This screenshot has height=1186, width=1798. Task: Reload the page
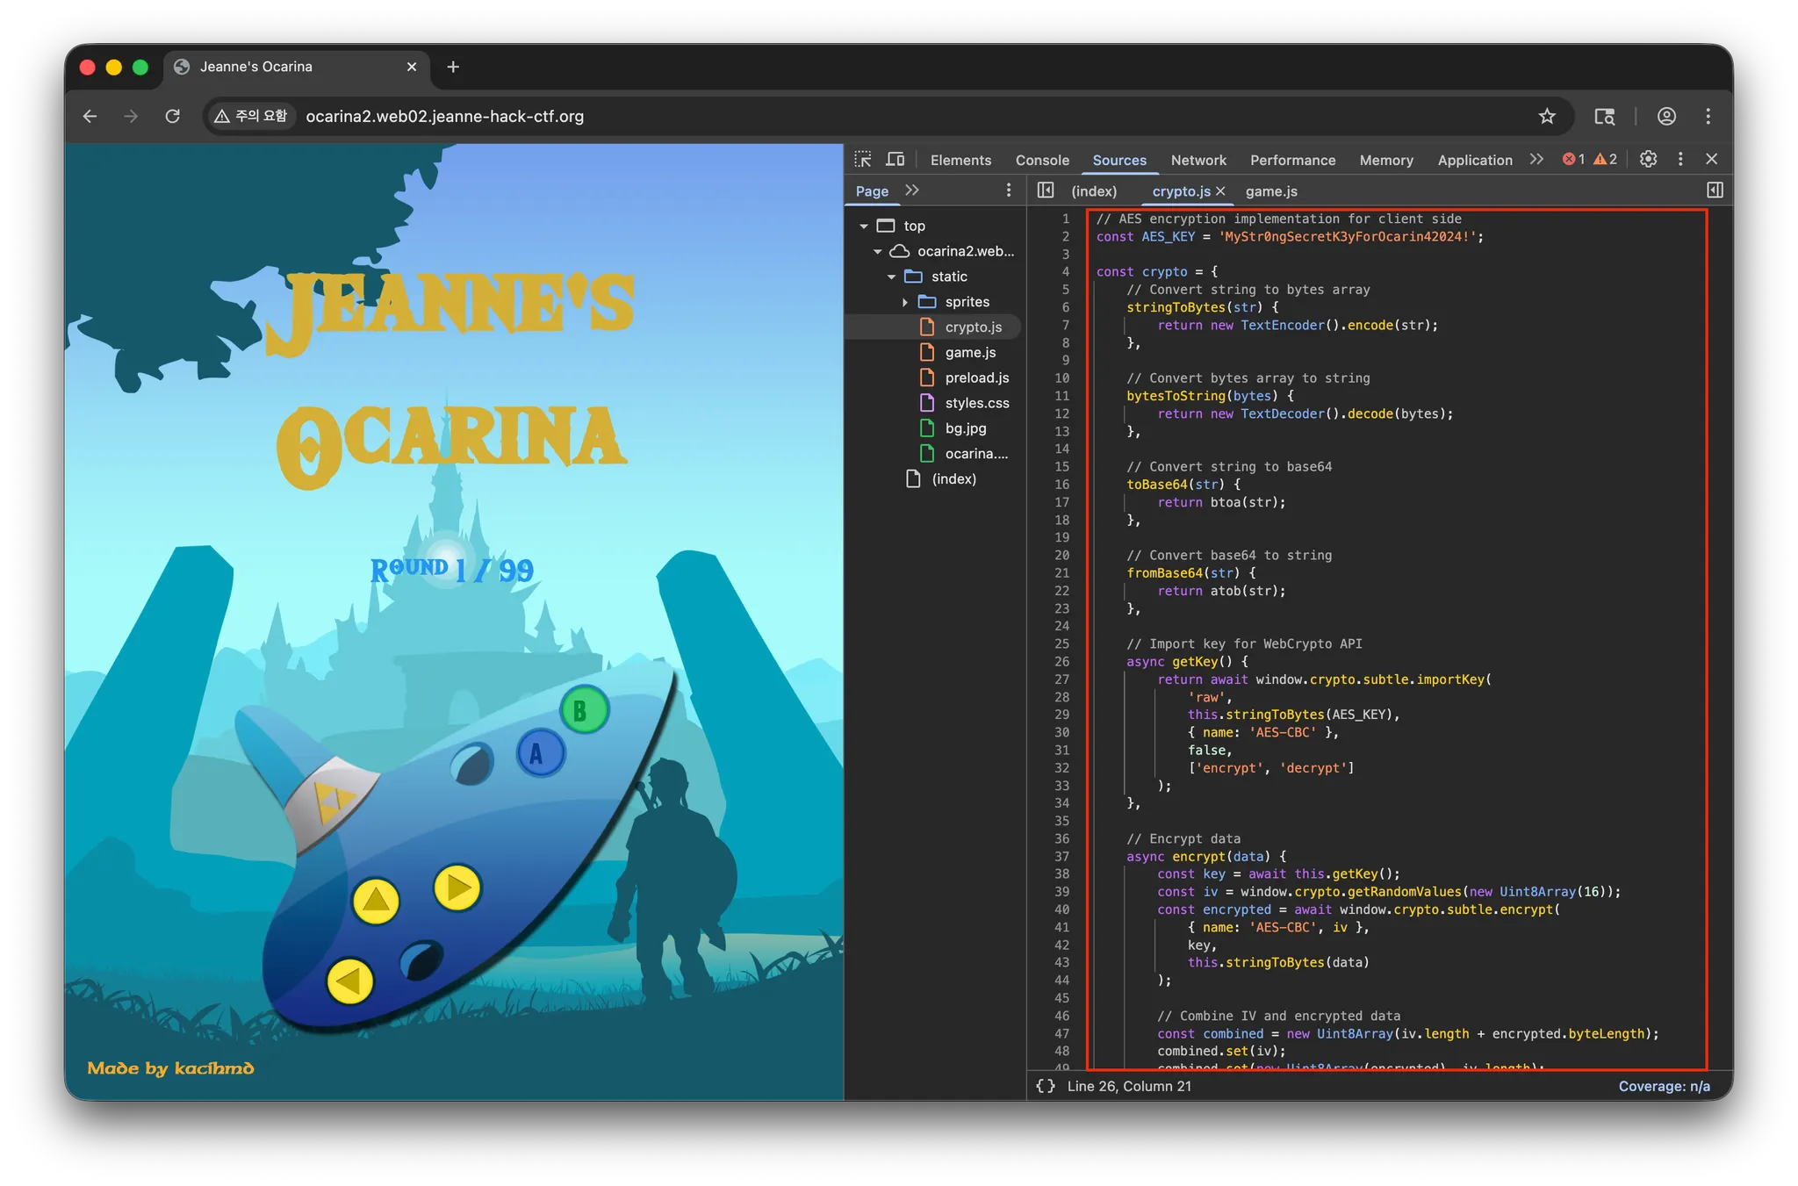click(173, 116)
